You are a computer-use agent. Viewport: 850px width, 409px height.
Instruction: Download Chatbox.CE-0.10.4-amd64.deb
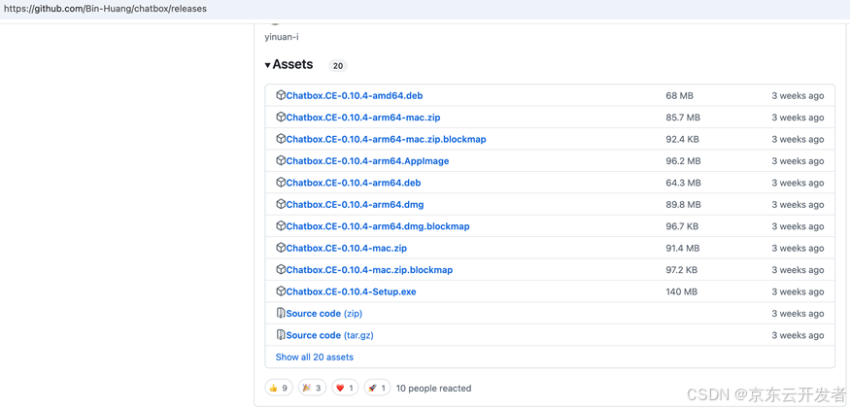tap(355, 96)
